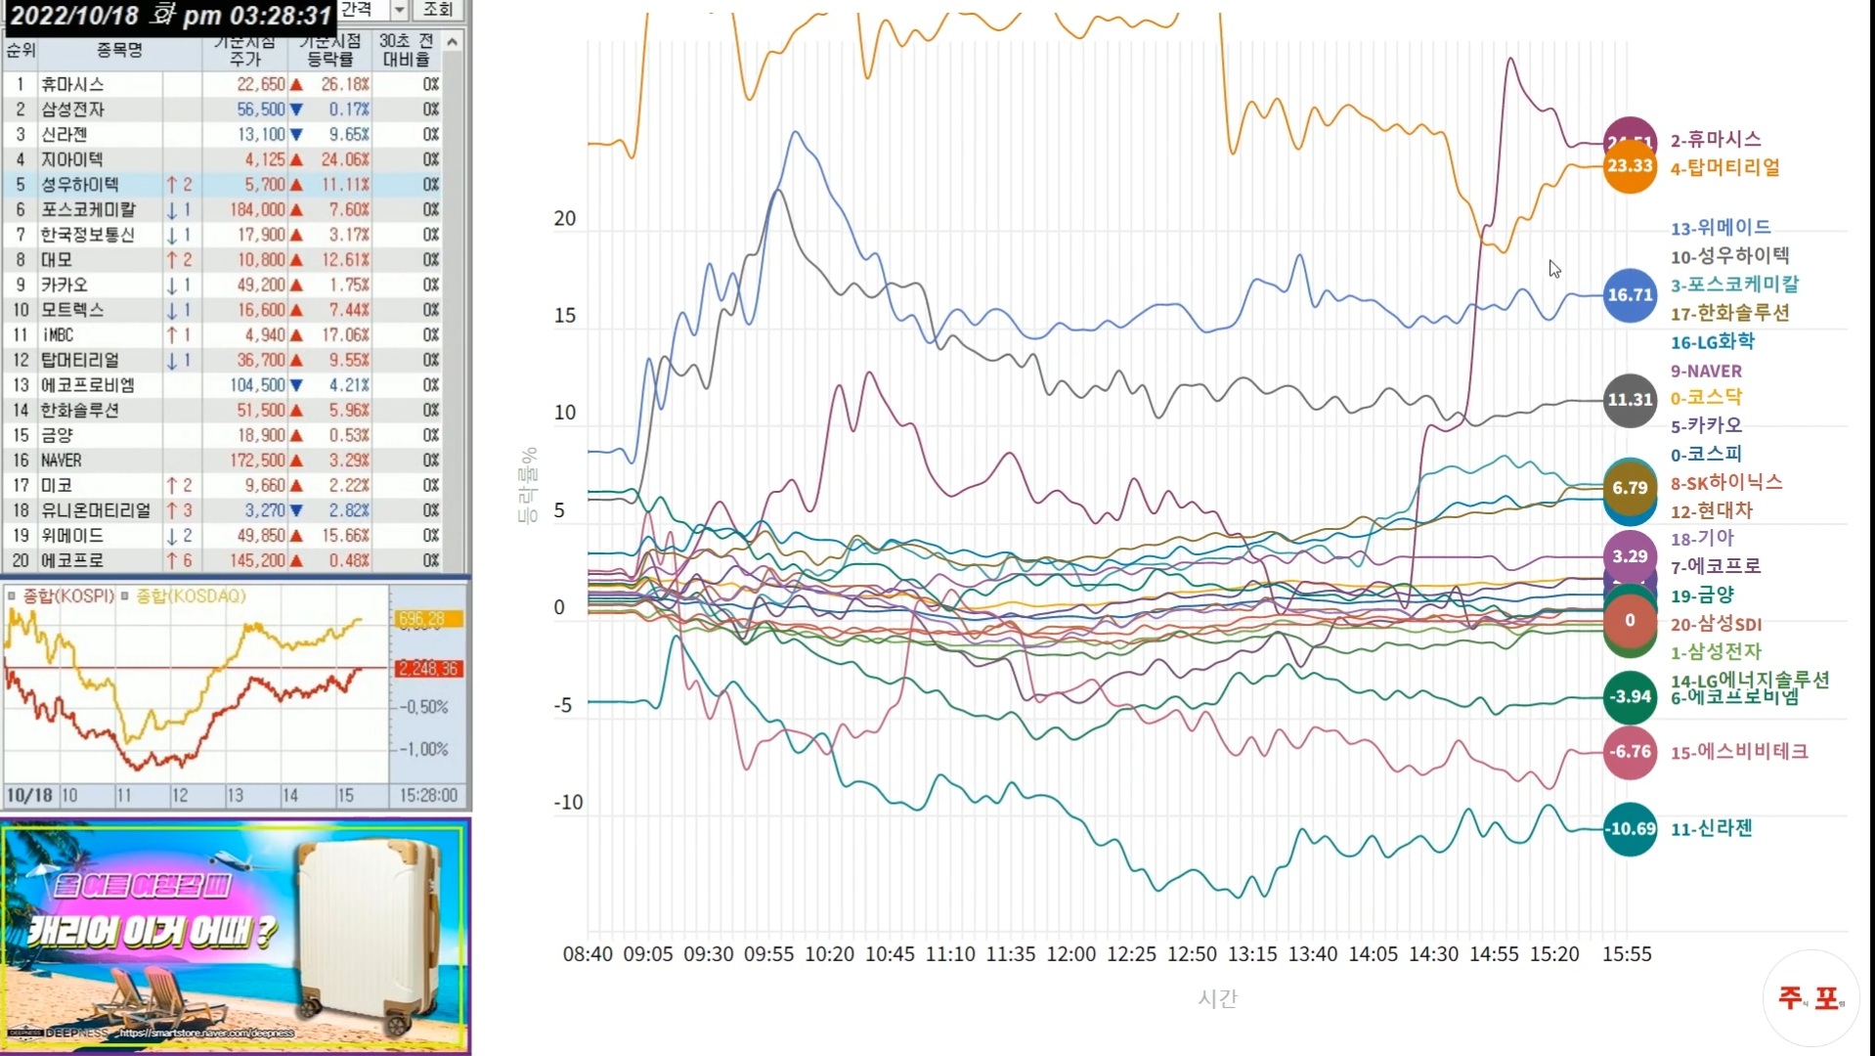Select the 금양 stock name in table
This screenshot has width=1875, height=1056.
(x=57, y=435)
